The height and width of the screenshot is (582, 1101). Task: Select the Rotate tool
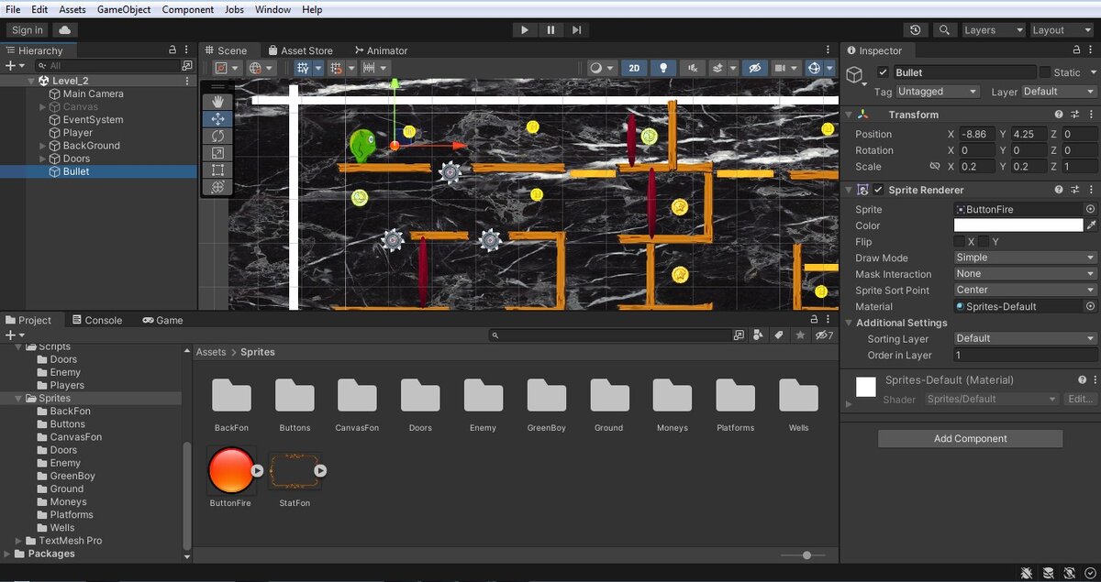click(x=217, y=136)
